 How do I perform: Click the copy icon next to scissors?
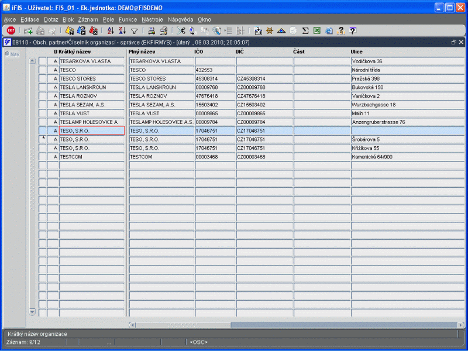click(x=192, y=30)
